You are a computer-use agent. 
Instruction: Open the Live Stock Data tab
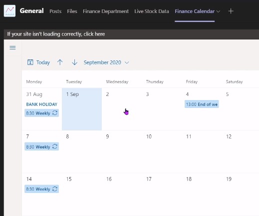[x=152, y=11]
